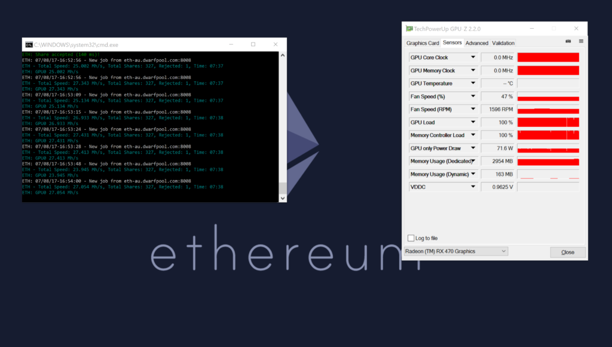Click the 'GPU0 25.002 Mh/s' console line
Viewport: 612px width, 347px height.
50,72
